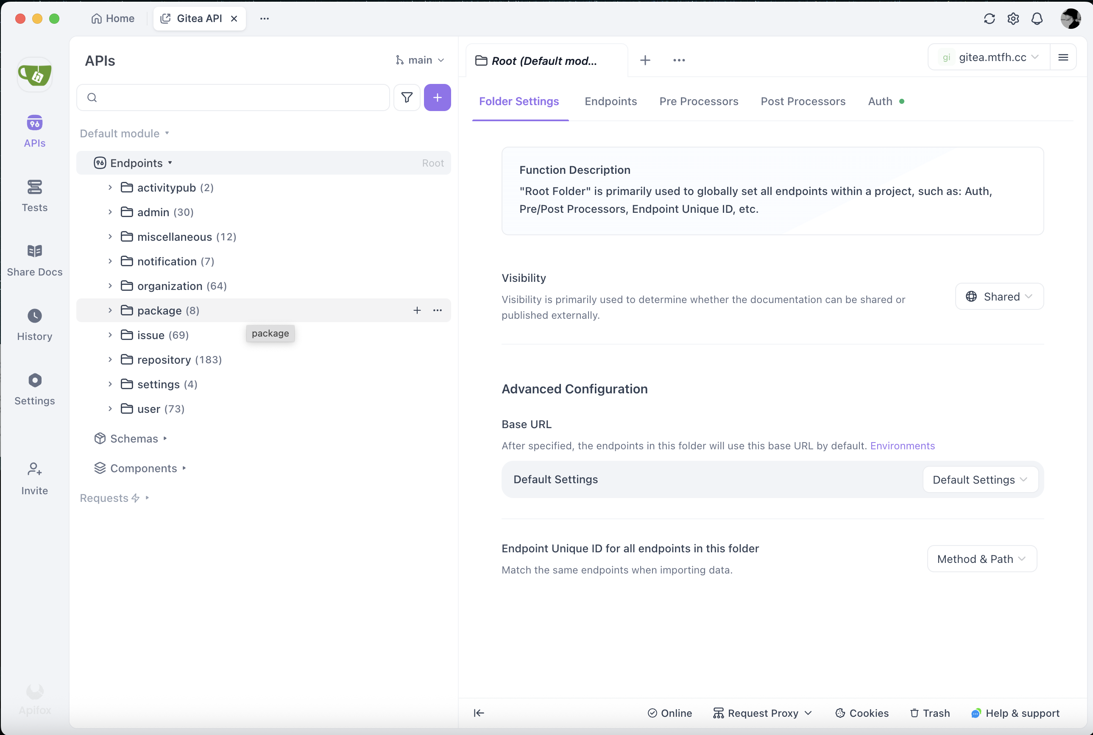Open the notifications bell
Viewport: 1093px width, 735px height.
point(1037,19)
